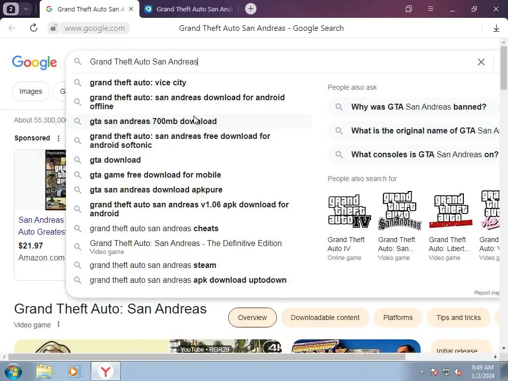Click sponsored San Andreas game cover image
This screenshot has height=381, width=508.
click(56, 180)
